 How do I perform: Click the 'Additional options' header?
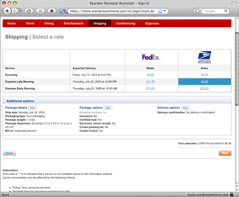tap(20, 101)
